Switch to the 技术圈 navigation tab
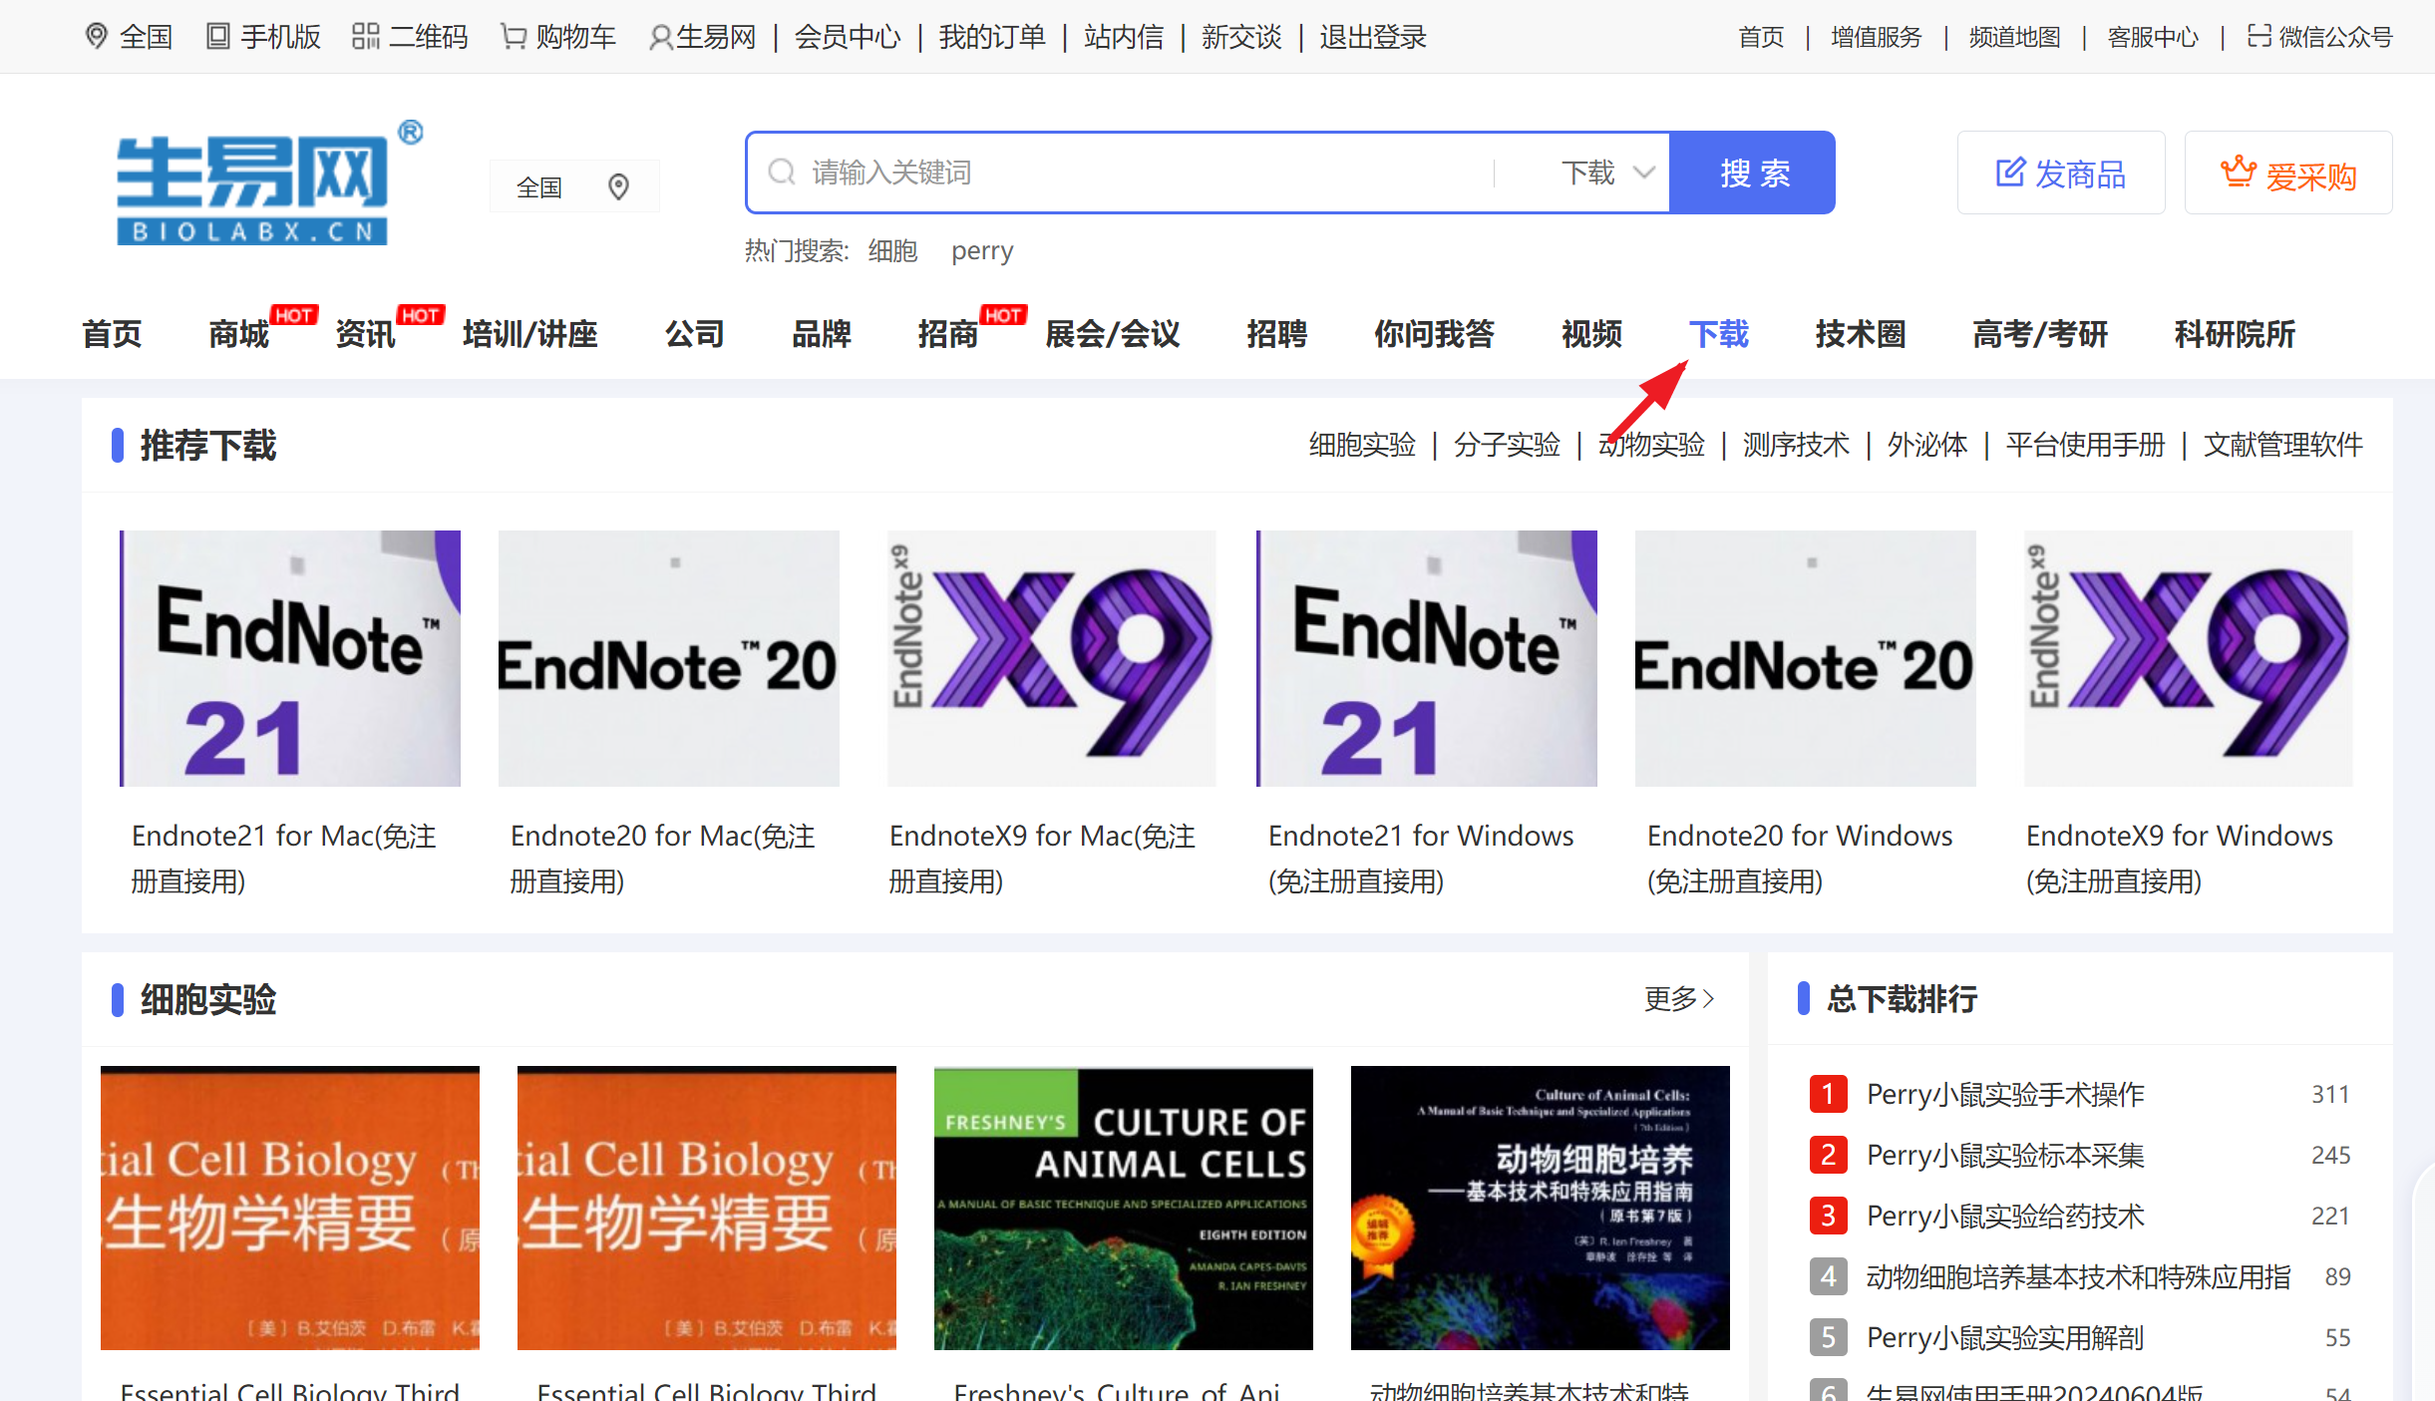 click(1860, 334)
